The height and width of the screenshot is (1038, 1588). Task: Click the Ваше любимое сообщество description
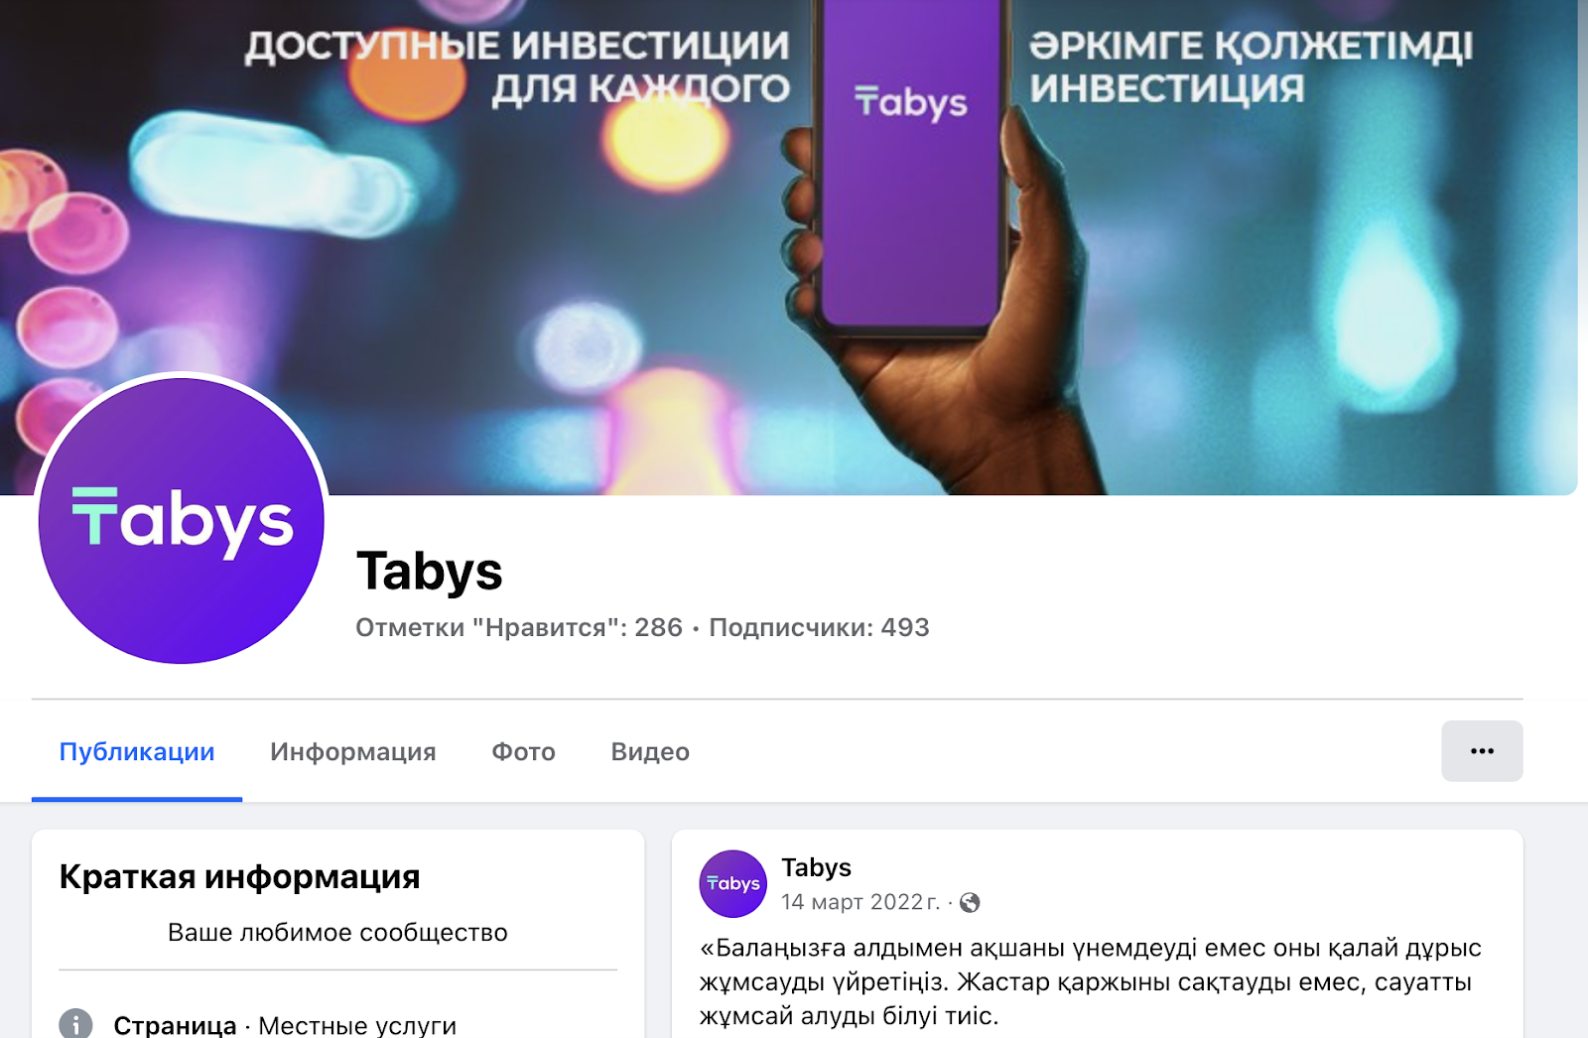[x=337, y=933]
